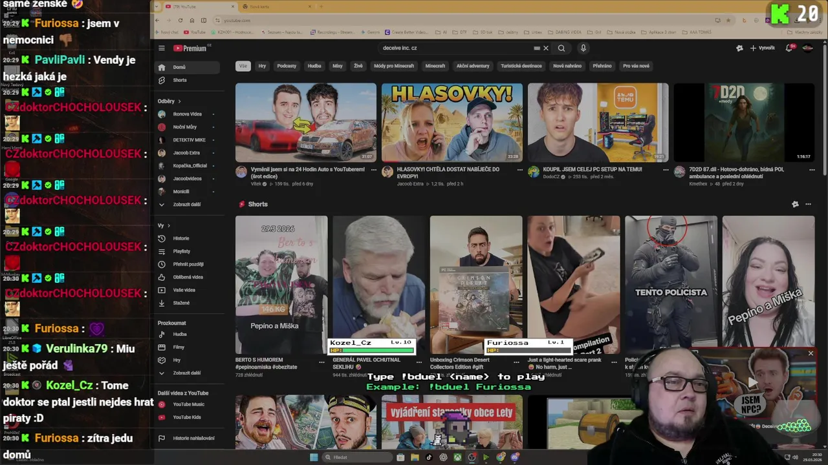Open more options for the HLASOVKY video

coord(519,170)
